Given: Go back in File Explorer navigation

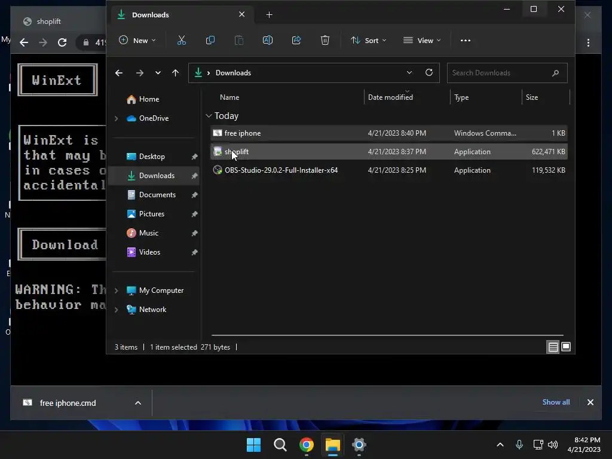Looking at the screenshot, I should point(119,73).
